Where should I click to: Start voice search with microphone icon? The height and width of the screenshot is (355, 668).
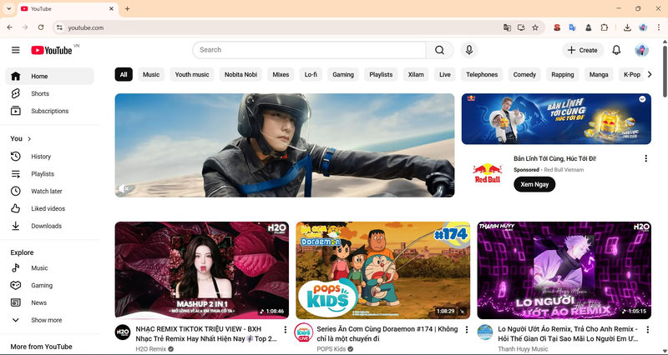[x=469, y=50]
